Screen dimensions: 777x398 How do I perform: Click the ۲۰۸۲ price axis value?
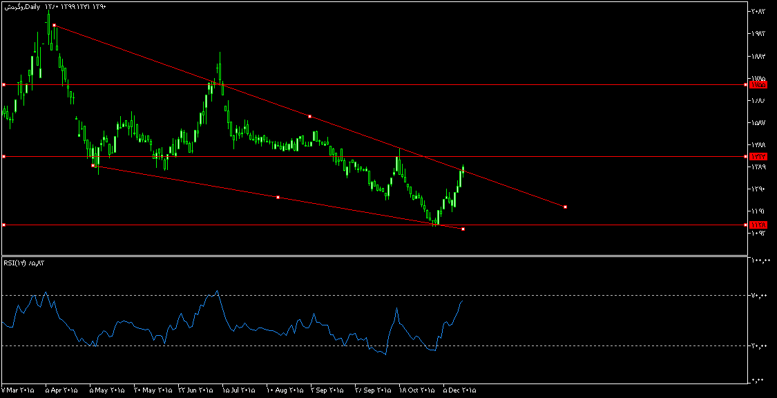pos(758,11)
